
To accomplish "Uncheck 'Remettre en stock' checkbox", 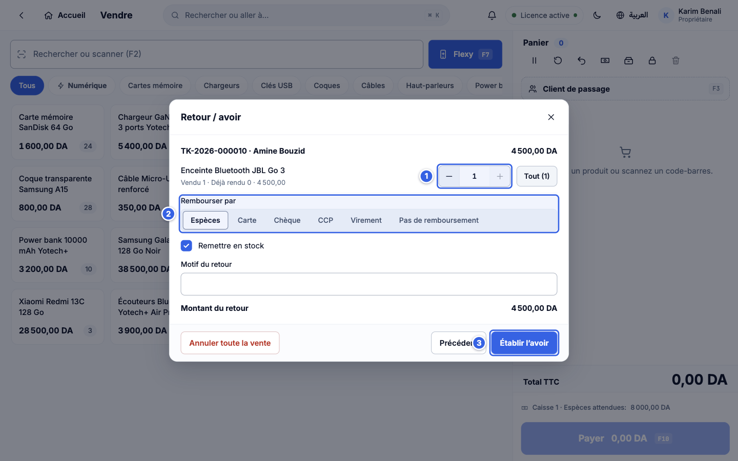I will [x=187, y=246].
